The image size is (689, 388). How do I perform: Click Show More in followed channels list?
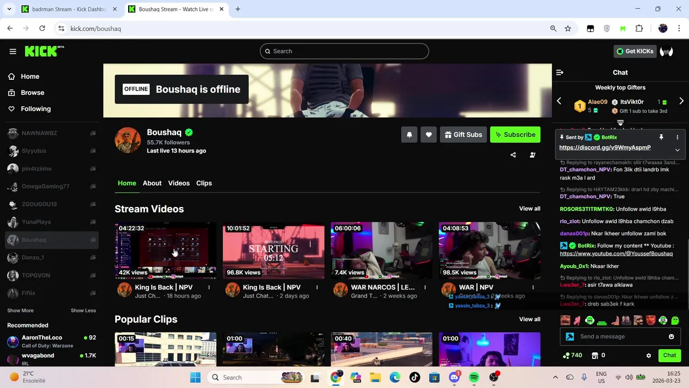tap(20, 310)
